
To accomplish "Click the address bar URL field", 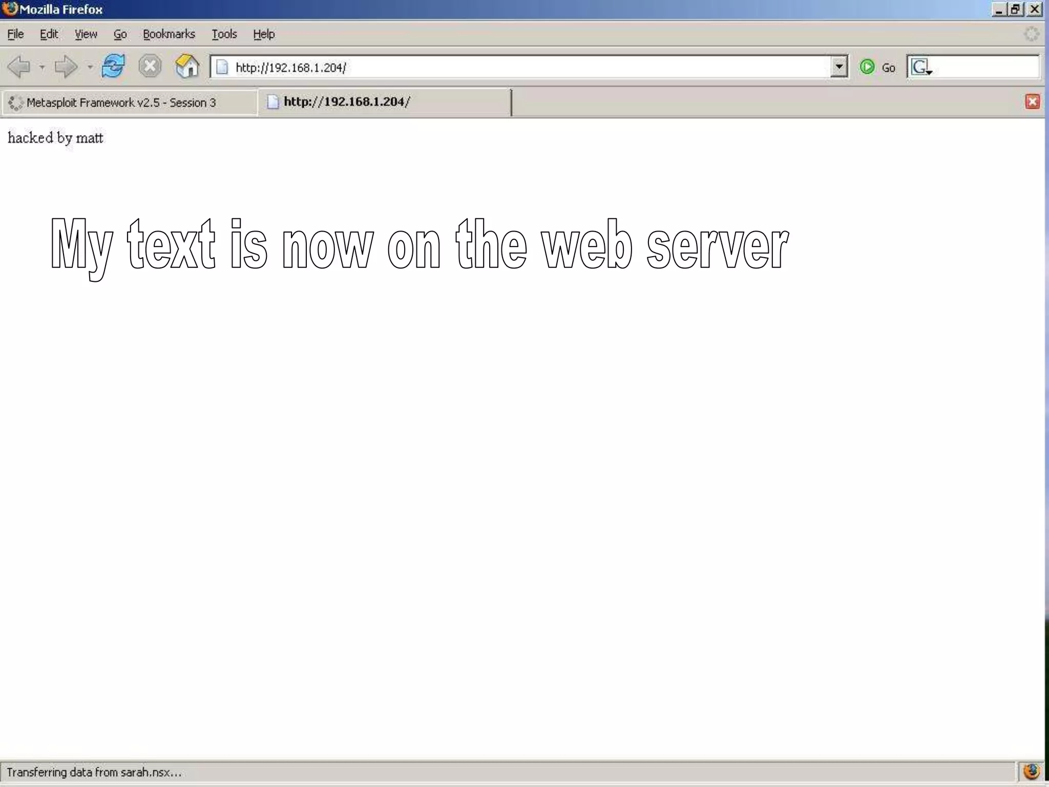I will coord(512,67).
